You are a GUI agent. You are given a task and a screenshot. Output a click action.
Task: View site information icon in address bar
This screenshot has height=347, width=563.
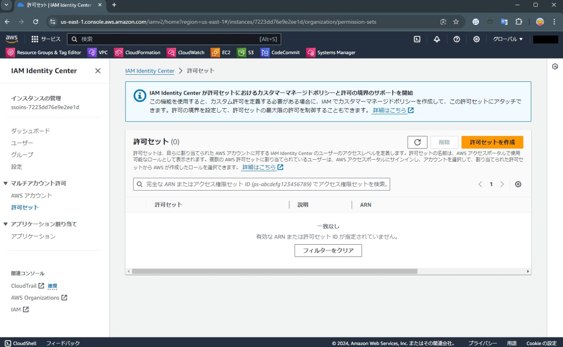tap(52, 22)
